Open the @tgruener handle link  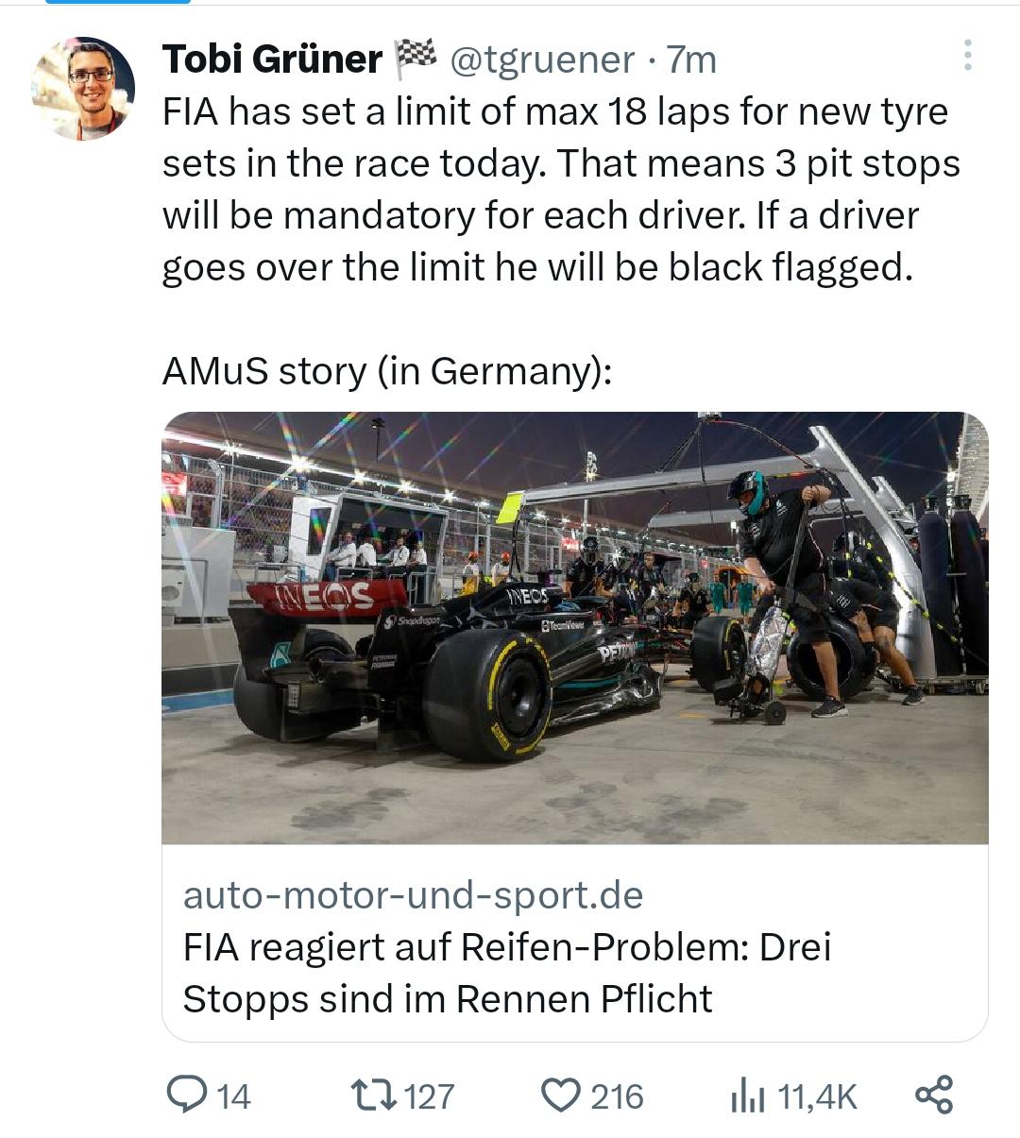(542, 60)
